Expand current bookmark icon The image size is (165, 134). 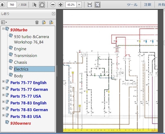[x=51, y=22]
